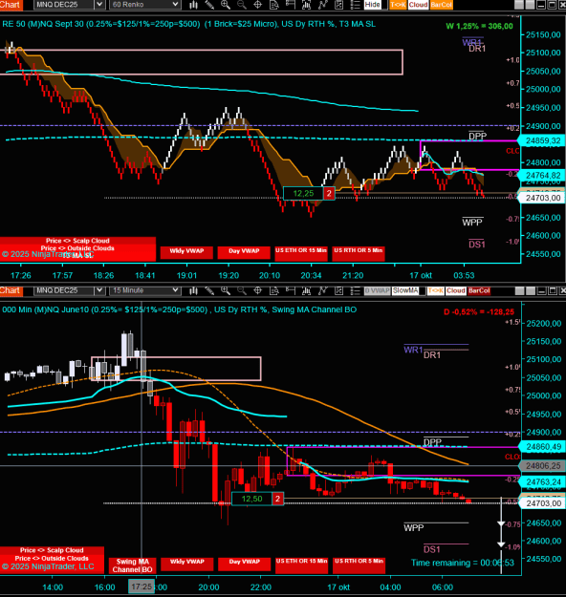Open chart style icon in the 60 Renko chart toolbar
Image resolution: width=566 pixels, height=597 pixels.
click(x=194, y=5)
